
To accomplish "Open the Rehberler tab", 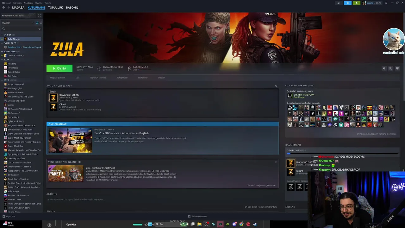I will click(x=143, y=78).
